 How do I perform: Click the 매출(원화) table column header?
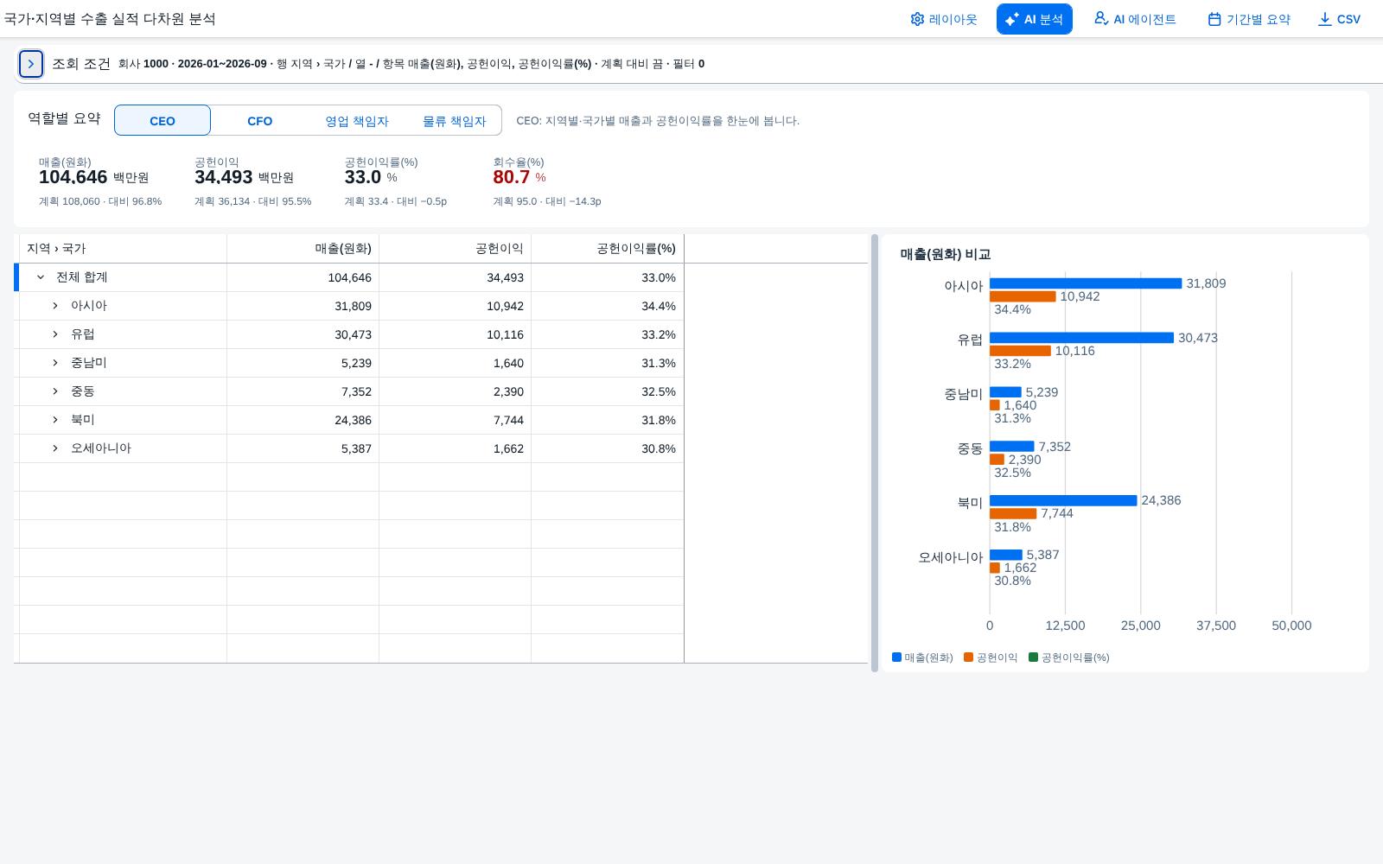[x=303, y=249]
